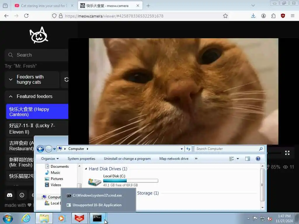
Task: Click the Local Disk (C:) capacity bar
Action: tap(131, 181)
